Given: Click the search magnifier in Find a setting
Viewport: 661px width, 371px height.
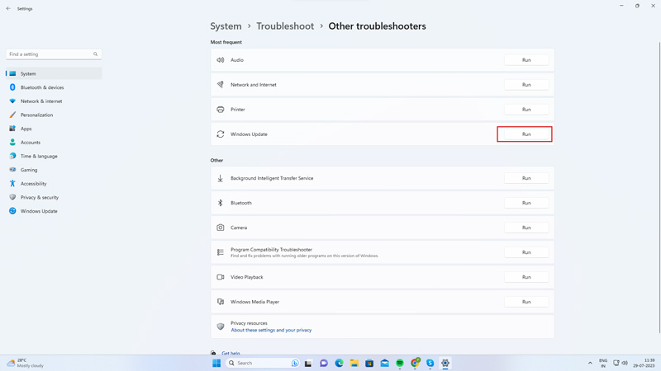Looking at the screenshot, I should click(x=96, y=54).
